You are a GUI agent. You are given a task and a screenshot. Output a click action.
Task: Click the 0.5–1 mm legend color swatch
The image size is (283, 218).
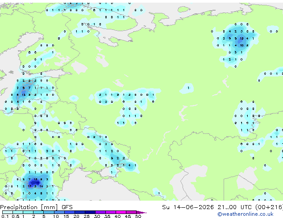click(x=18, y=212)
